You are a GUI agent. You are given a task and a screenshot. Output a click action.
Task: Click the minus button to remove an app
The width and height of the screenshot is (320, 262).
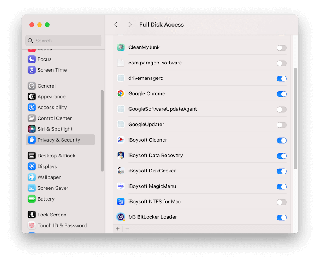(x=127, y=228)
